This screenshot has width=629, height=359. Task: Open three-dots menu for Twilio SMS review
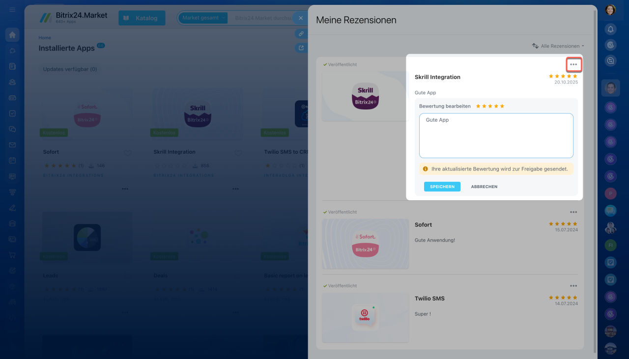point(573,286)
